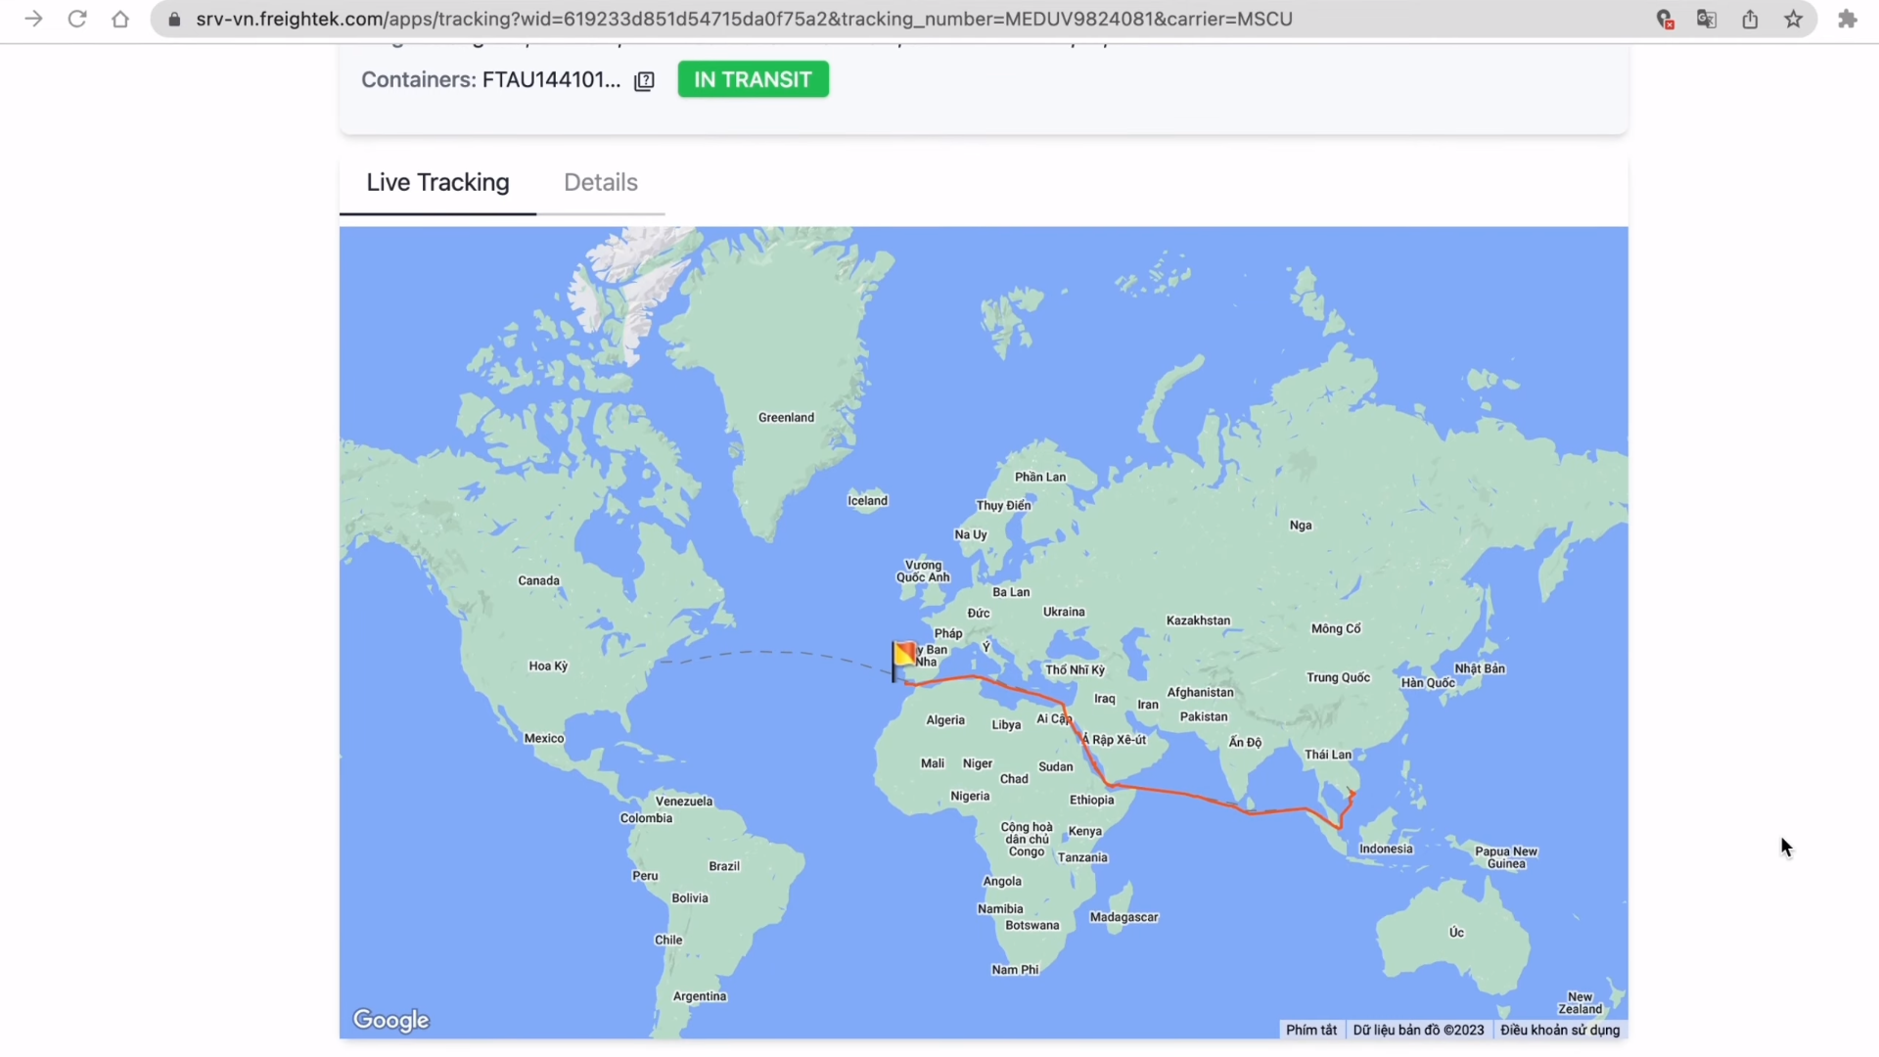Screen dimensions: 1879x1057
Task: Click the browser forward arrow
Action: (33, 19)
